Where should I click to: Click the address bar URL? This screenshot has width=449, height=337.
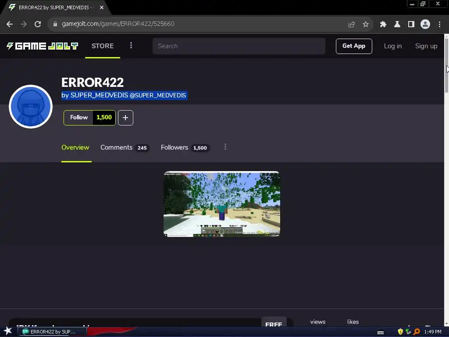click(118, 24)
